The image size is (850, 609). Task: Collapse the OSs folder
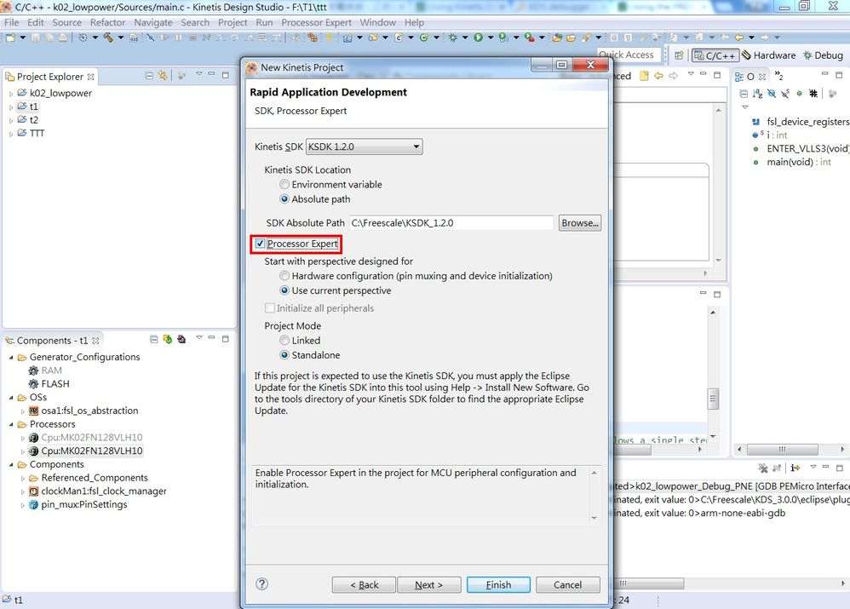point(11,397)
